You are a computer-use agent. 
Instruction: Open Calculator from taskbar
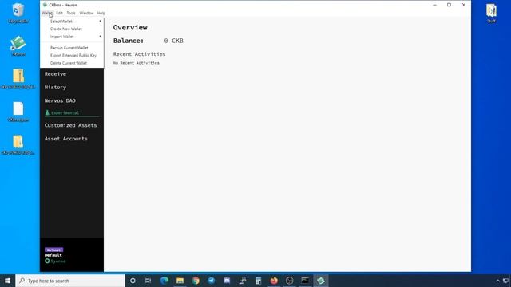258,281
